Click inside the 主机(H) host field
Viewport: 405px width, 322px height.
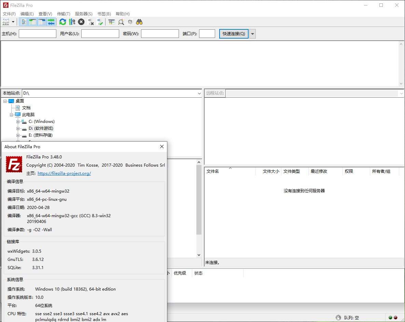click(x=38, y=33)
